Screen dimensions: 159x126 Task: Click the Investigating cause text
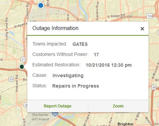pos(68,75)
